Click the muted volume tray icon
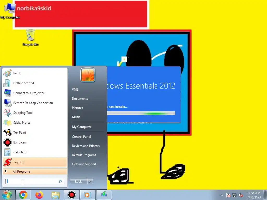 (x=241, y=195)
